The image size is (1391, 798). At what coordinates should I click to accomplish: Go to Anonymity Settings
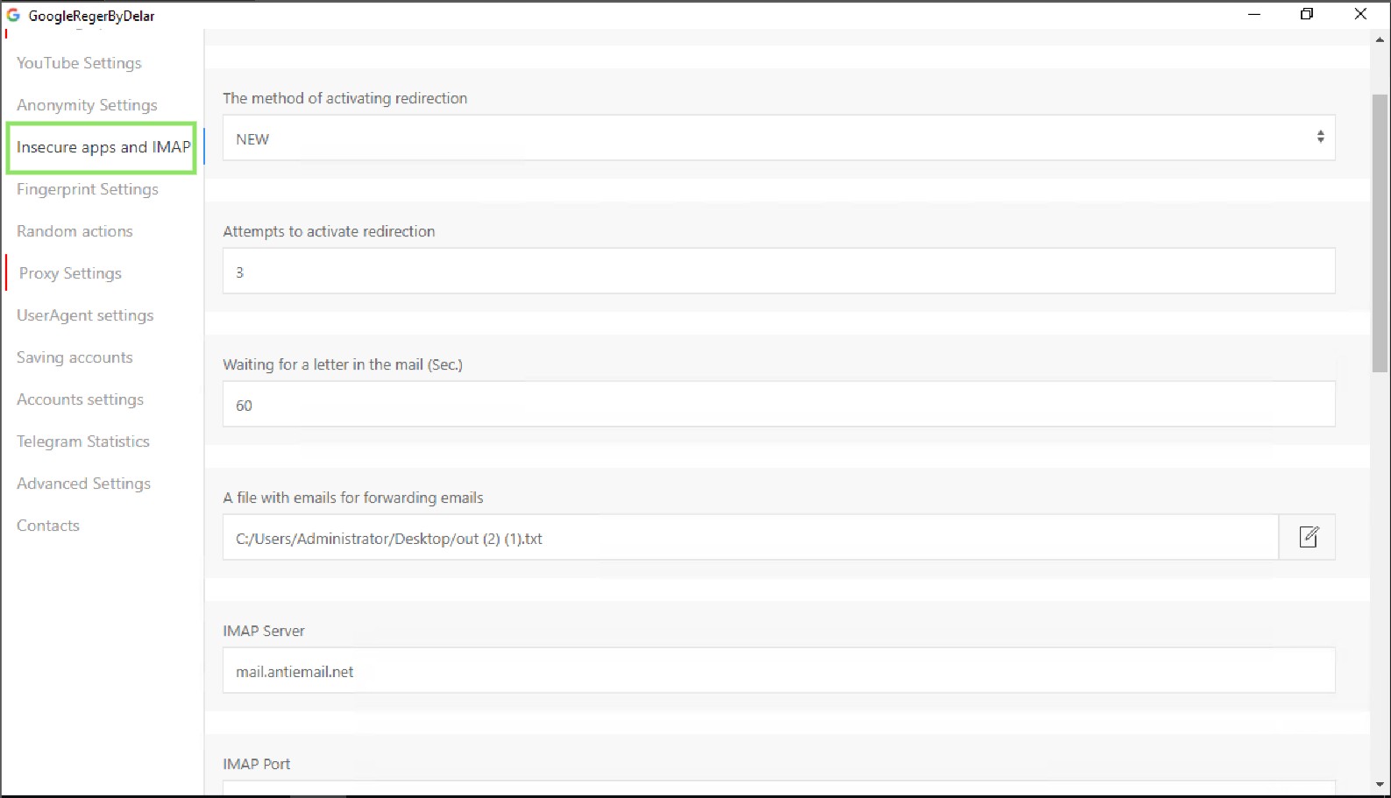pos(87,105)
